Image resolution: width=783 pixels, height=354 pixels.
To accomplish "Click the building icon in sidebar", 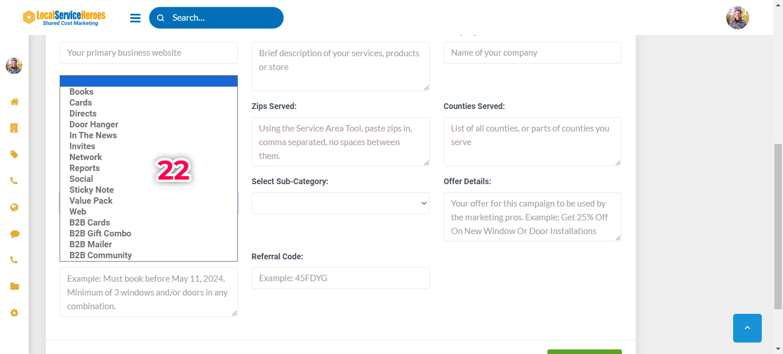I will pos(14,128).
